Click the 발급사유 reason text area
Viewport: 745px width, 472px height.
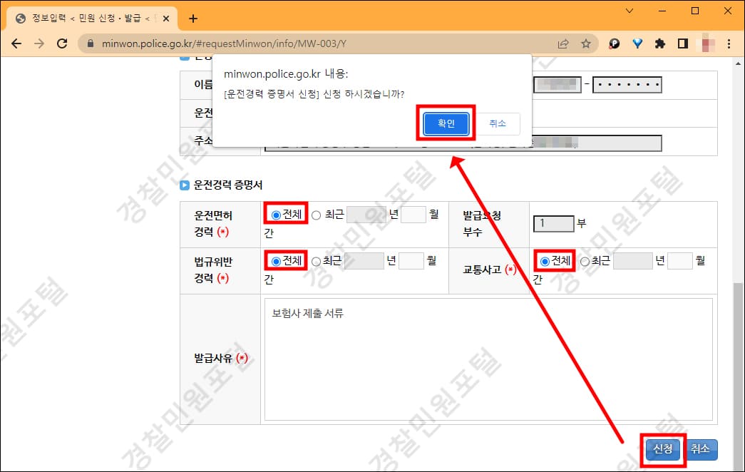tap(488, 359)
